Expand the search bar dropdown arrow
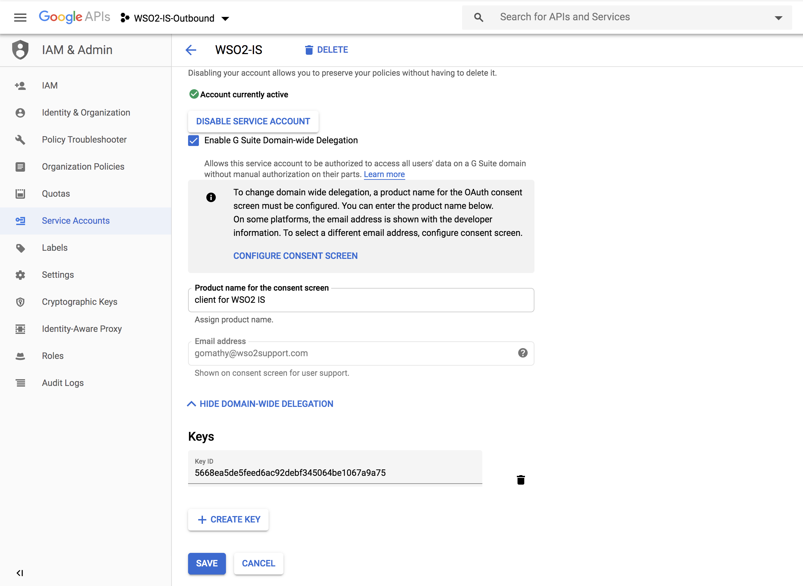 (778, 18)
